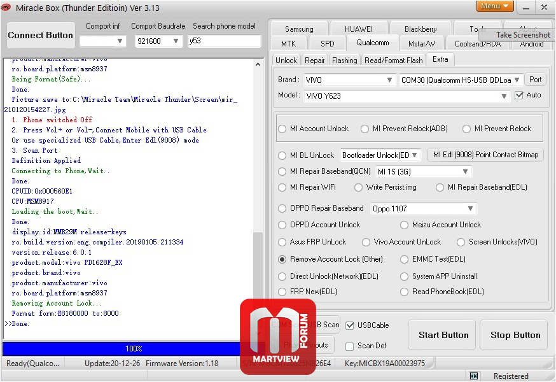This screenshot has height=382, width=556.
Task: Select Vivo Account UnLock radio button
Action: coord(366,242)
